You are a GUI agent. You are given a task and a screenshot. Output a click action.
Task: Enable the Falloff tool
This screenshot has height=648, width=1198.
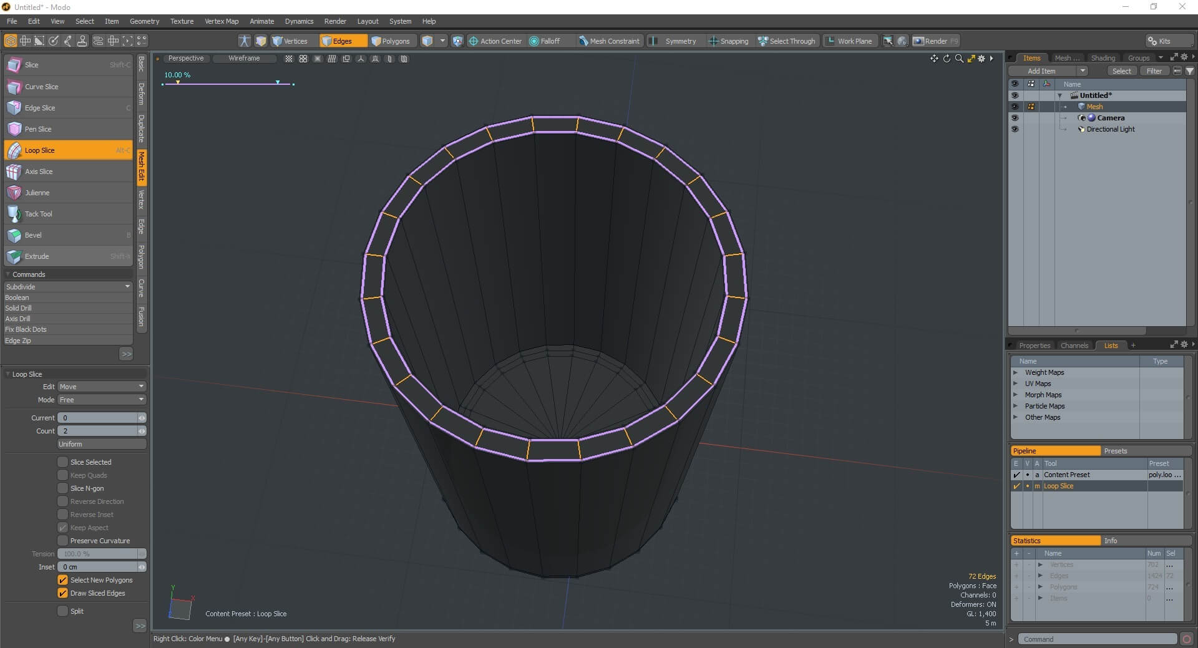pyautogui.click(x=548, y=41)
